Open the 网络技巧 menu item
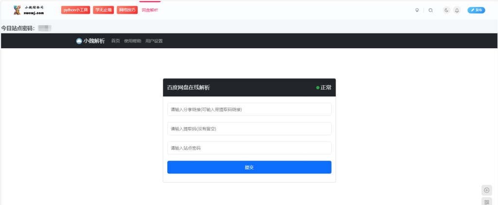 [127, 10]
